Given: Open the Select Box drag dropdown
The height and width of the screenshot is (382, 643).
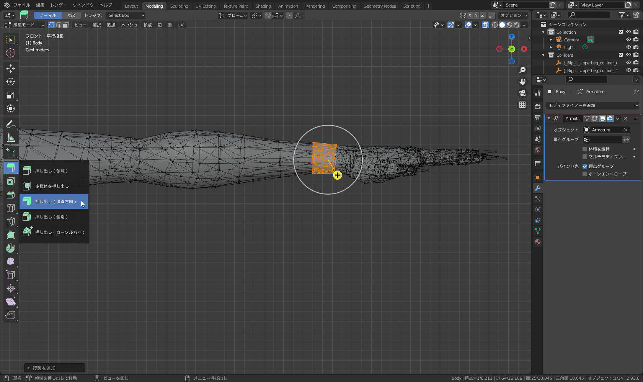Looking at the screenshot, I should pyautogui.click(x=126, y=15).
